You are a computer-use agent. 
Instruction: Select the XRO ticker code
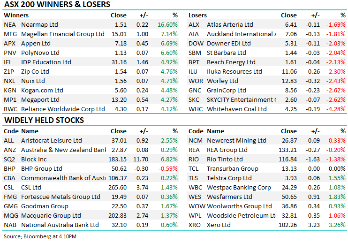point(195,225)
